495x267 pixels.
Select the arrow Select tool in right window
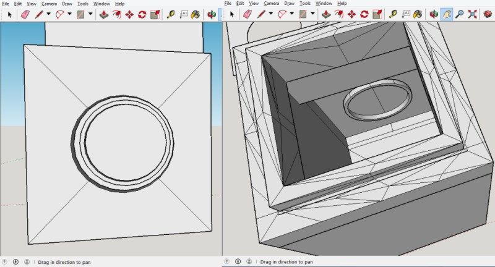pos(231,14)
